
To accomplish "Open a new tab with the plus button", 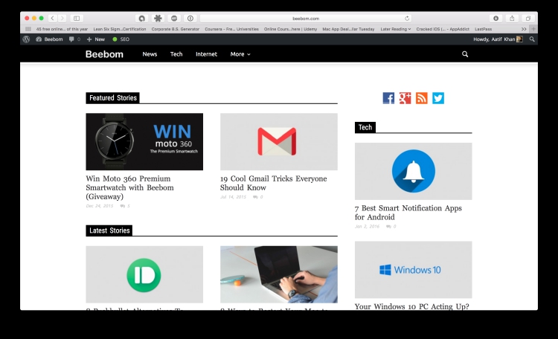I will 533,29.
